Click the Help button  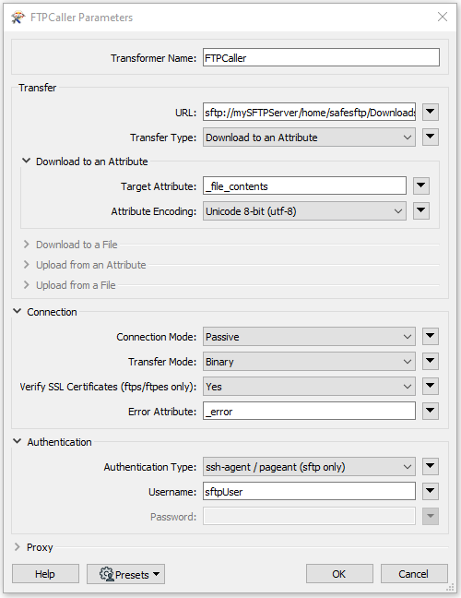[x=45, y=574]
